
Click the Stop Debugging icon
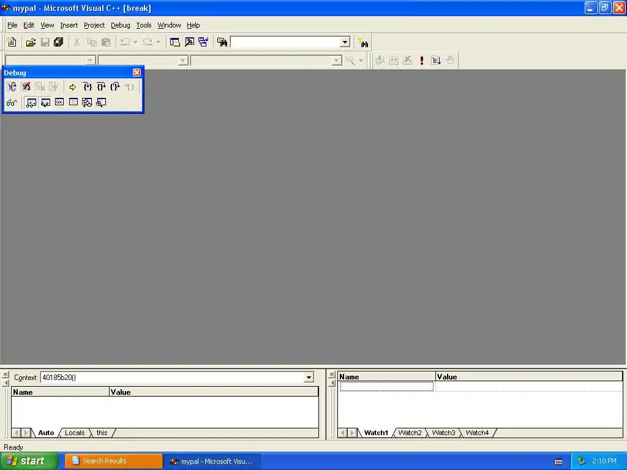26,87
